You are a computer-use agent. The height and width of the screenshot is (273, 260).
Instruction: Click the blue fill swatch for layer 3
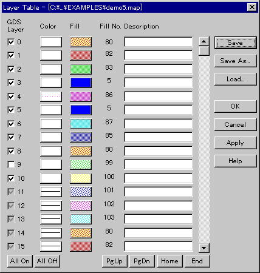tap(81, 83)
